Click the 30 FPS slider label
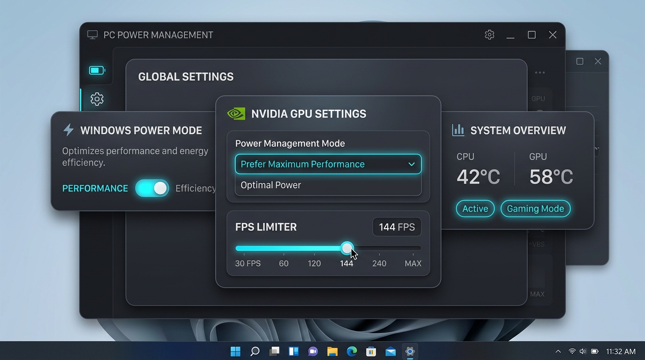The image size is (645, 360). point(247,263)
